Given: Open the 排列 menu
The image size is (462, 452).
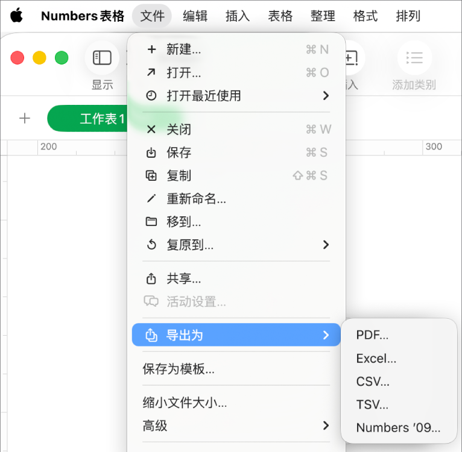Looking at the screenshot, I should click(x=408, y=16).
